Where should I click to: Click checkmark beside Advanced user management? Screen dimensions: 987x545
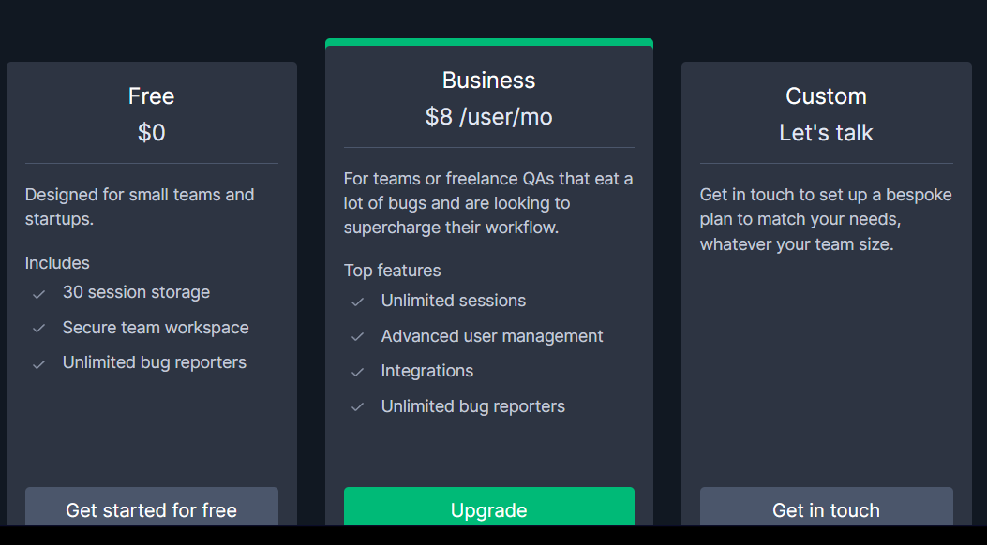(357, 337)
